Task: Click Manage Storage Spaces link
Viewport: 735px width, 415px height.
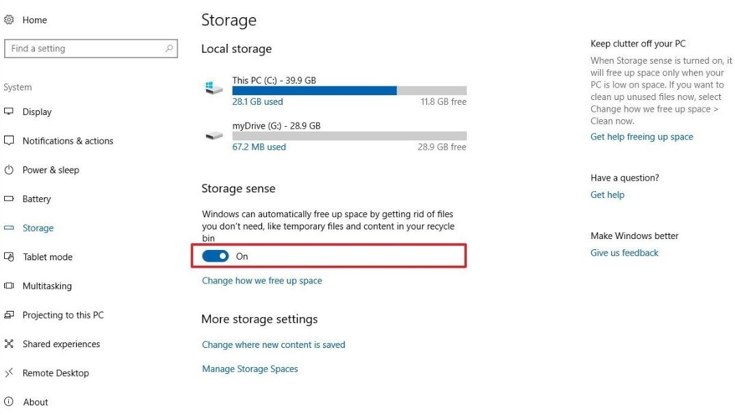Action: coord(250,369)
